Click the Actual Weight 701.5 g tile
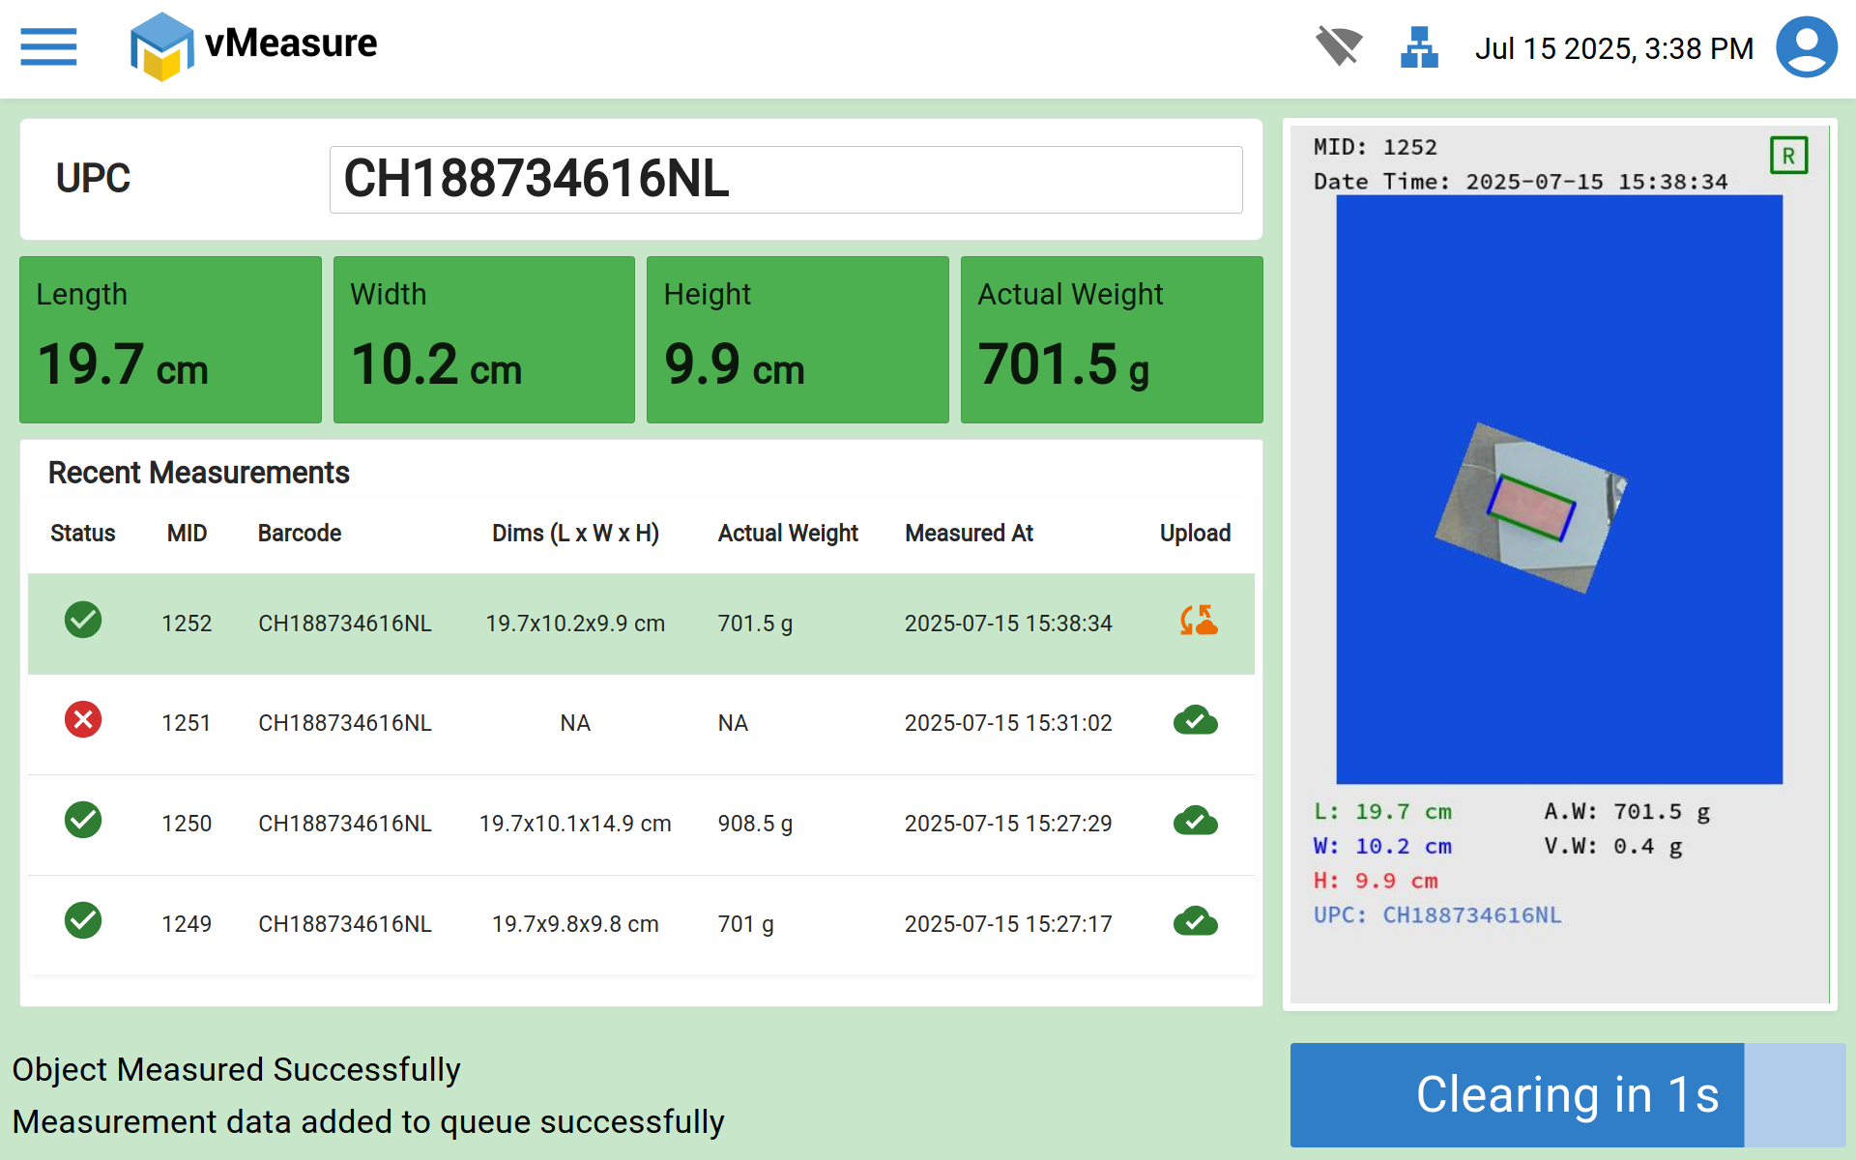This screenshot has height=1160, width=1856. pos(1111,339)
